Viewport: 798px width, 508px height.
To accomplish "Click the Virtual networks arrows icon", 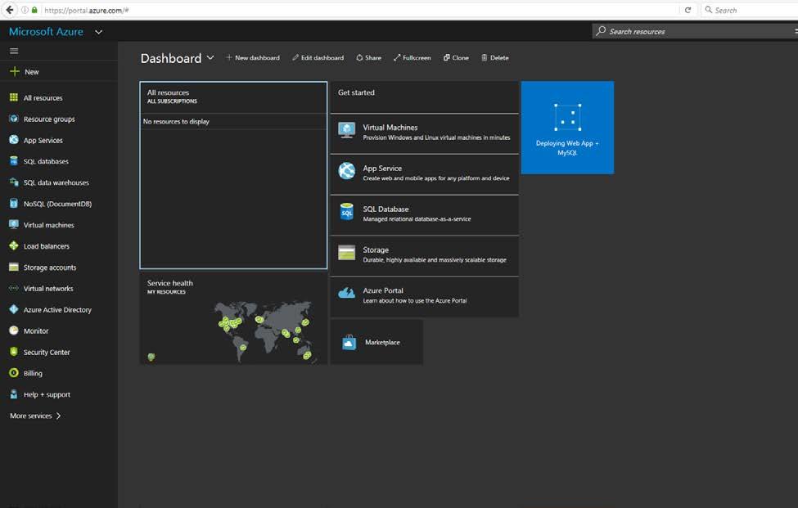I will pos(14,288).
